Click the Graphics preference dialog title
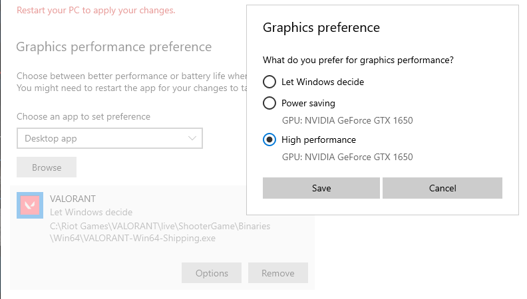The width and height of the screenshot is (527, 299). click(x=321, y=27)
